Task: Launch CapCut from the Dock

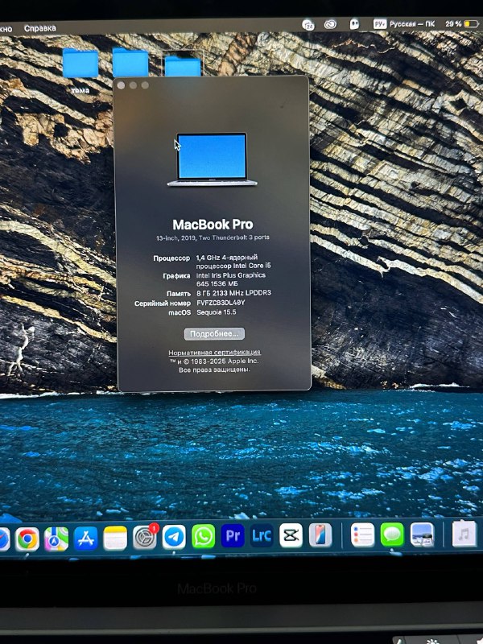Action: click(x=291, y=535)
